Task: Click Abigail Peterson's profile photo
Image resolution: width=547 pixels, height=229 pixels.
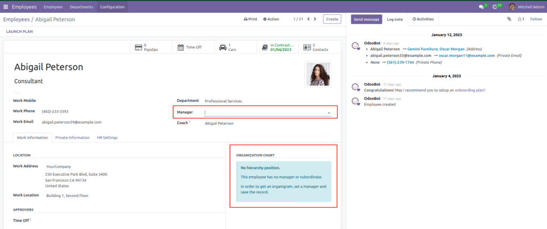Action: pyautogui.click(x=318, y=74)
